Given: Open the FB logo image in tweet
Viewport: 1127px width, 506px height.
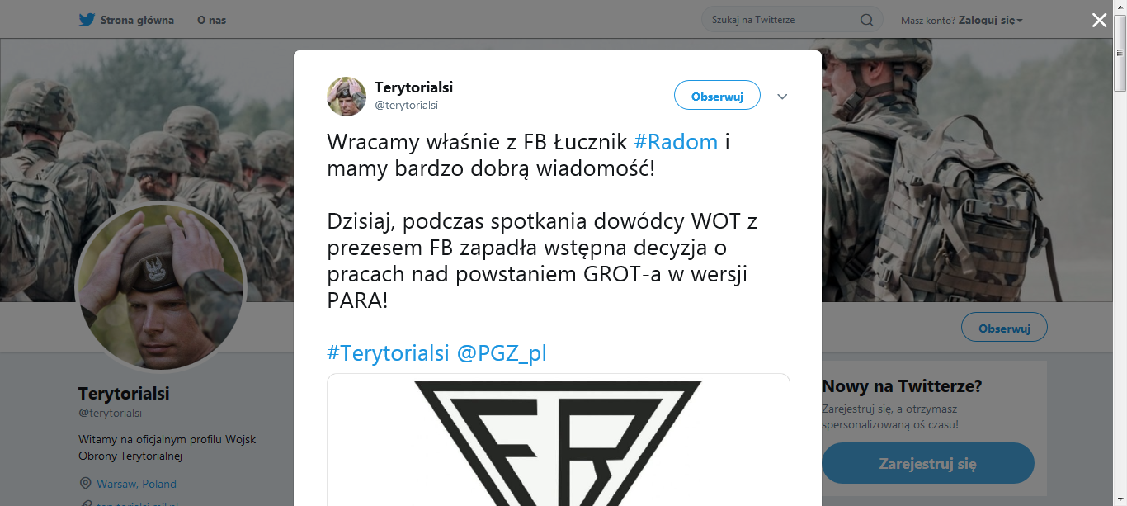Looking at the screenshot, I should click(559, 440).
